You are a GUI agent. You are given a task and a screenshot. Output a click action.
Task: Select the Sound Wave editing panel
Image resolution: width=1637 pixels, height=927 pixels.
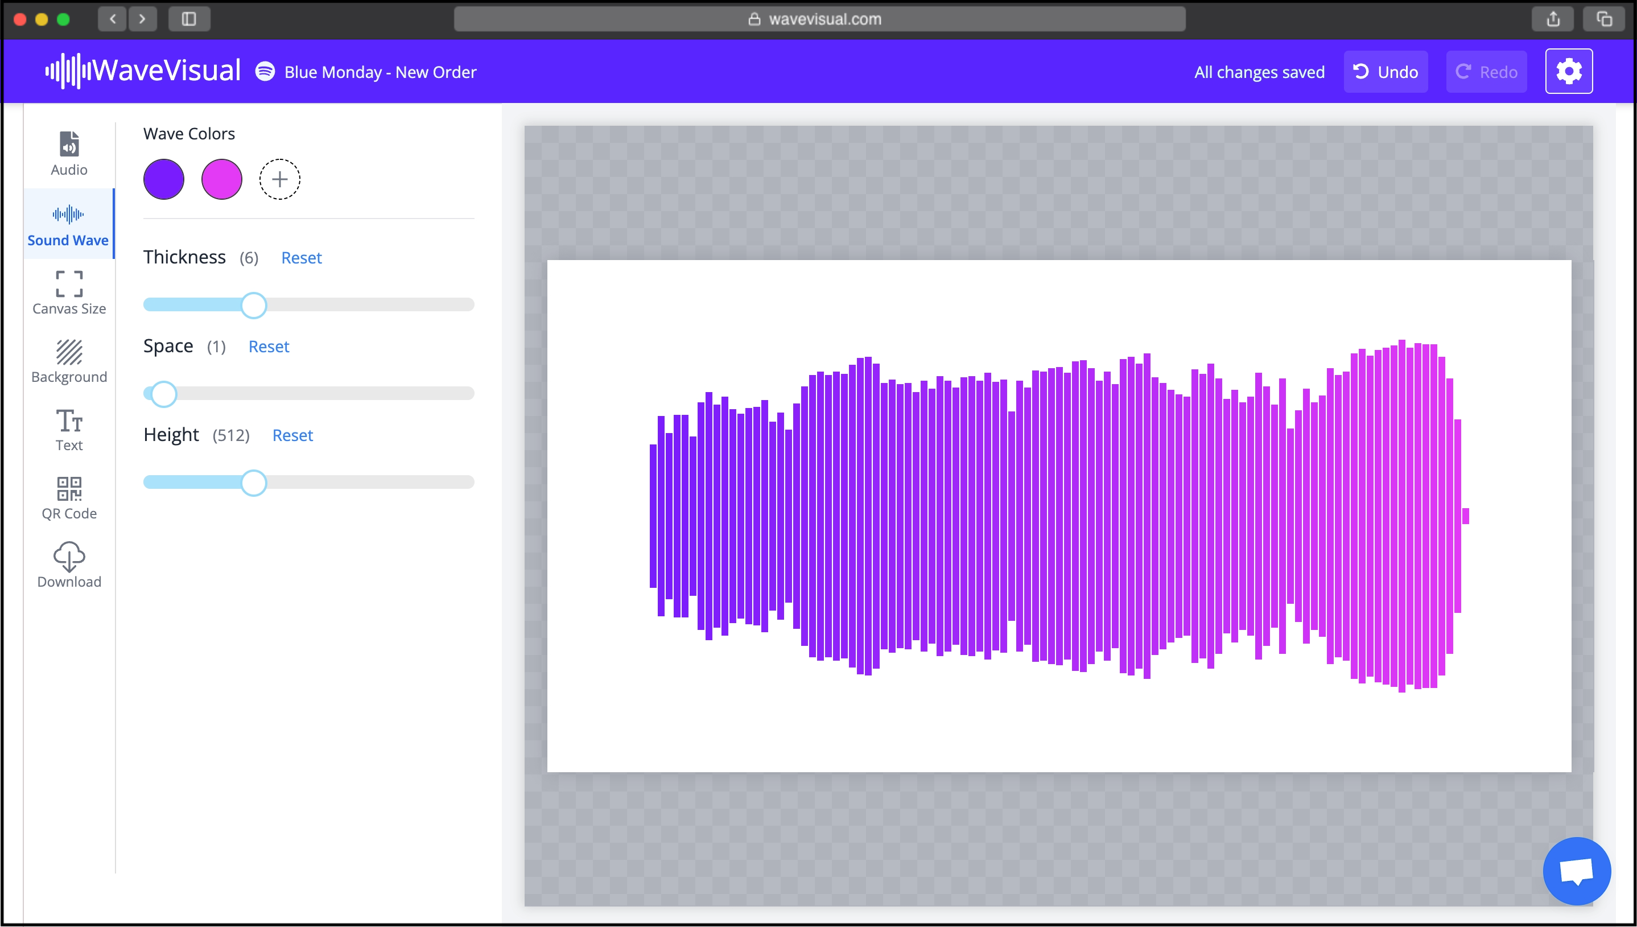point(68,225)
